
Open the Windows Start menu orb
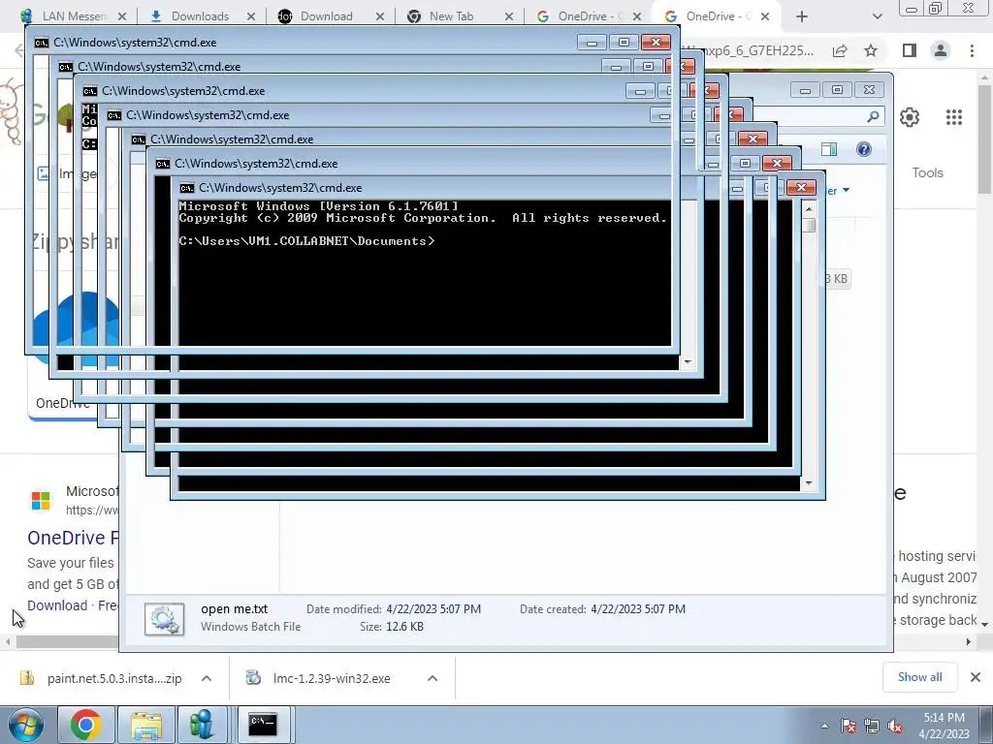pos(26,725)
